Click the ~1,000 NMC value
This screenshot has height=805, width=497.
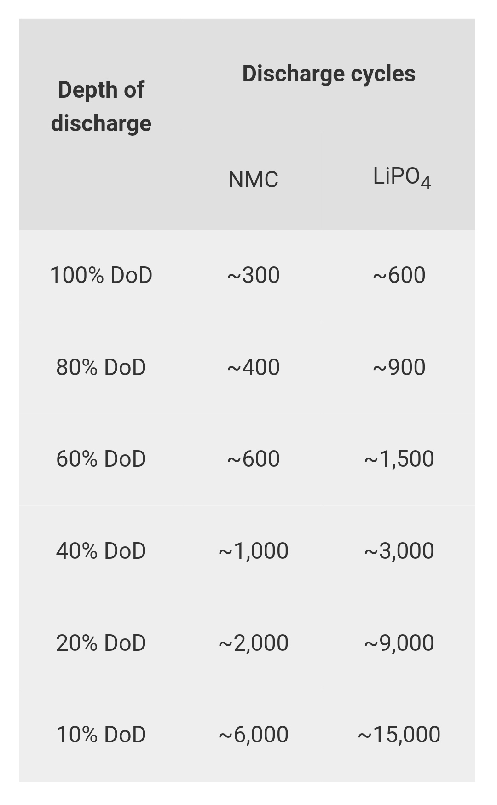click(x=253, y=551)
